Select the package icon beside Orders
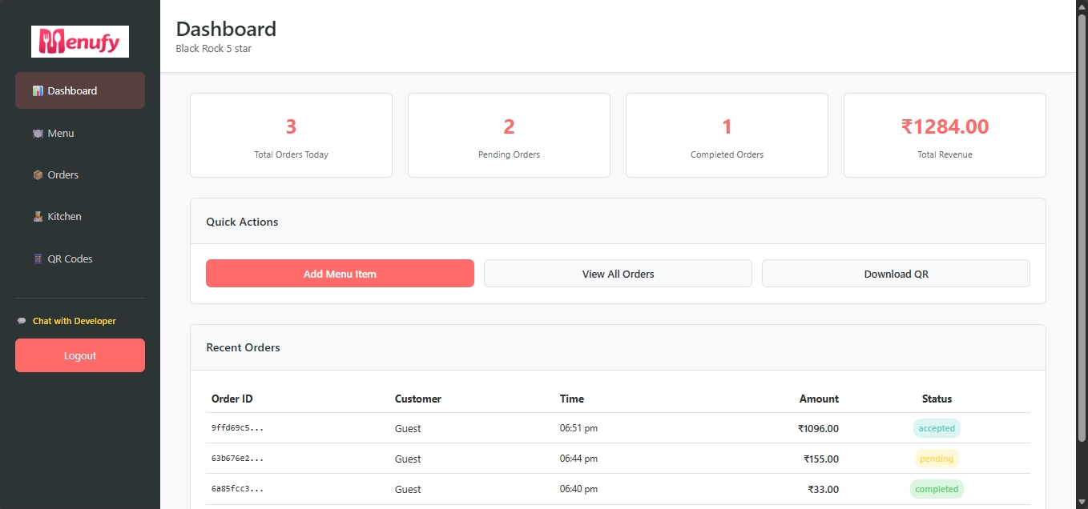The image size is (1088, 509). (36, 174)
